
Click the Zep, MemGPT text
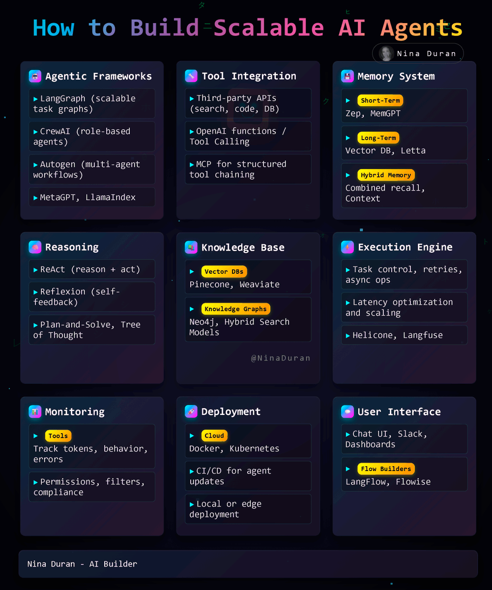[x=373, y=114]
